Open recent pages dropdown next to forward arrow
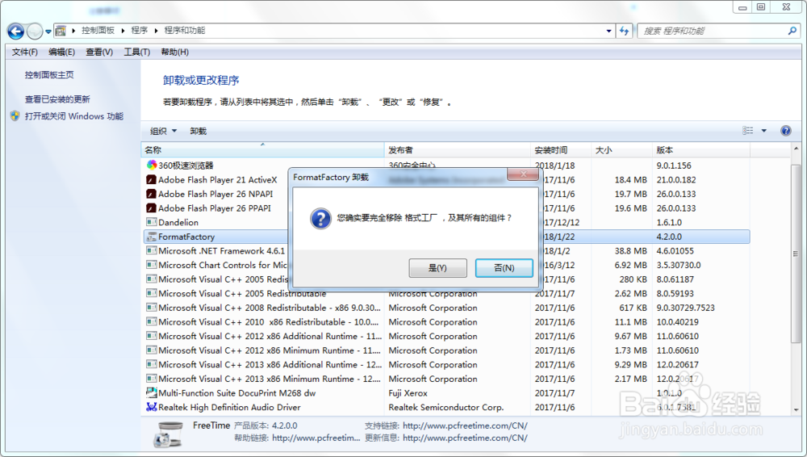Viewport: 807px width, 457px height. pyautogui.click(x=48, y=31)
